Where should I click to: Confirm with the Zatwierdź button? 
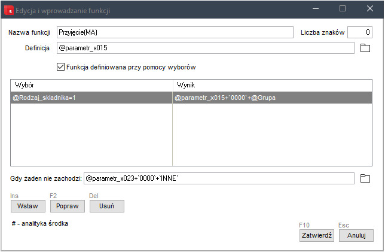tap(316, 235)
